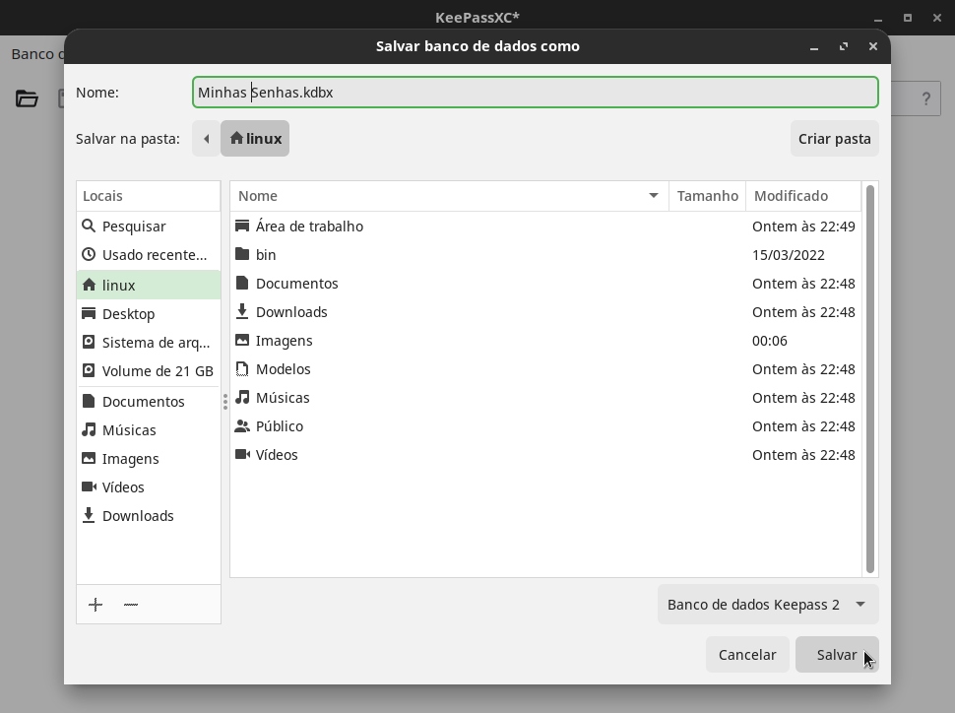The image size is (955, 713).
Task: Select Downloads bookmark in sidebar
Action: [x=148, y=516]
